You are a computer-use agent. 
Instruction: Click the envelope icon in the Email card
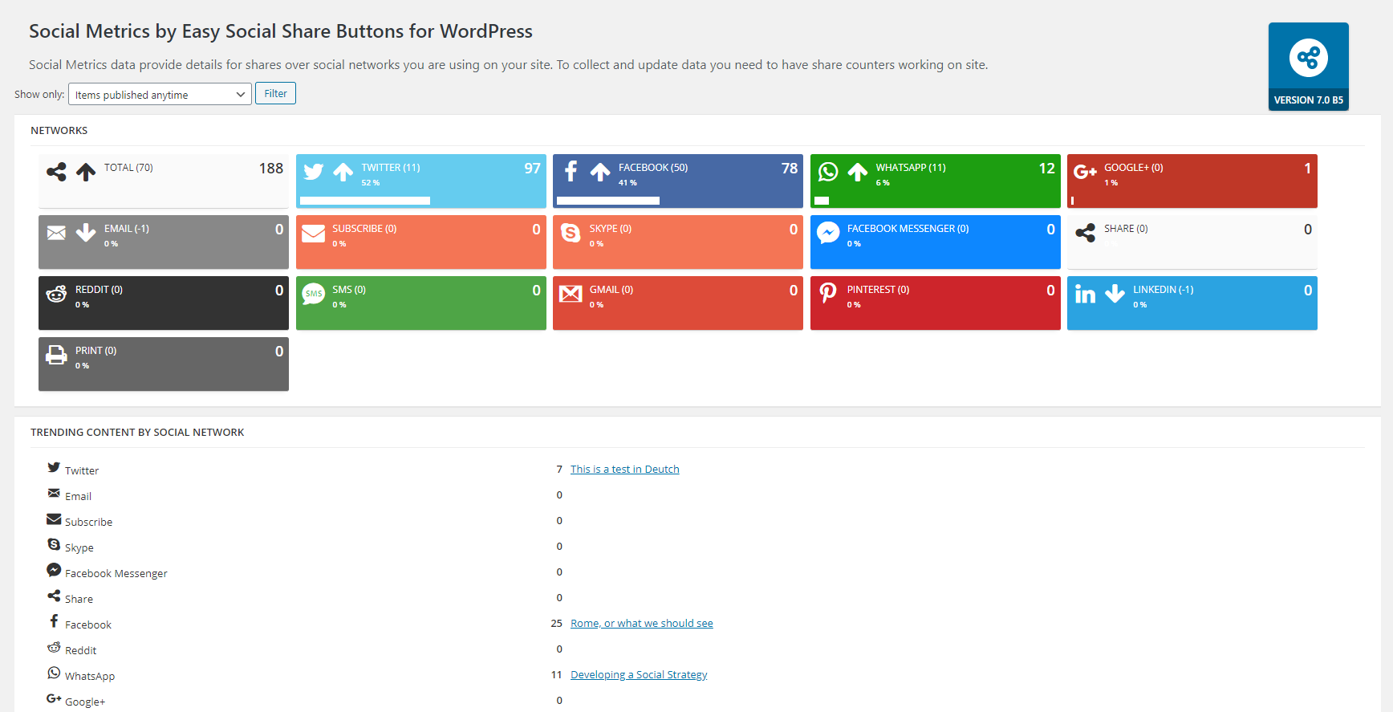[x=56, y=233]
